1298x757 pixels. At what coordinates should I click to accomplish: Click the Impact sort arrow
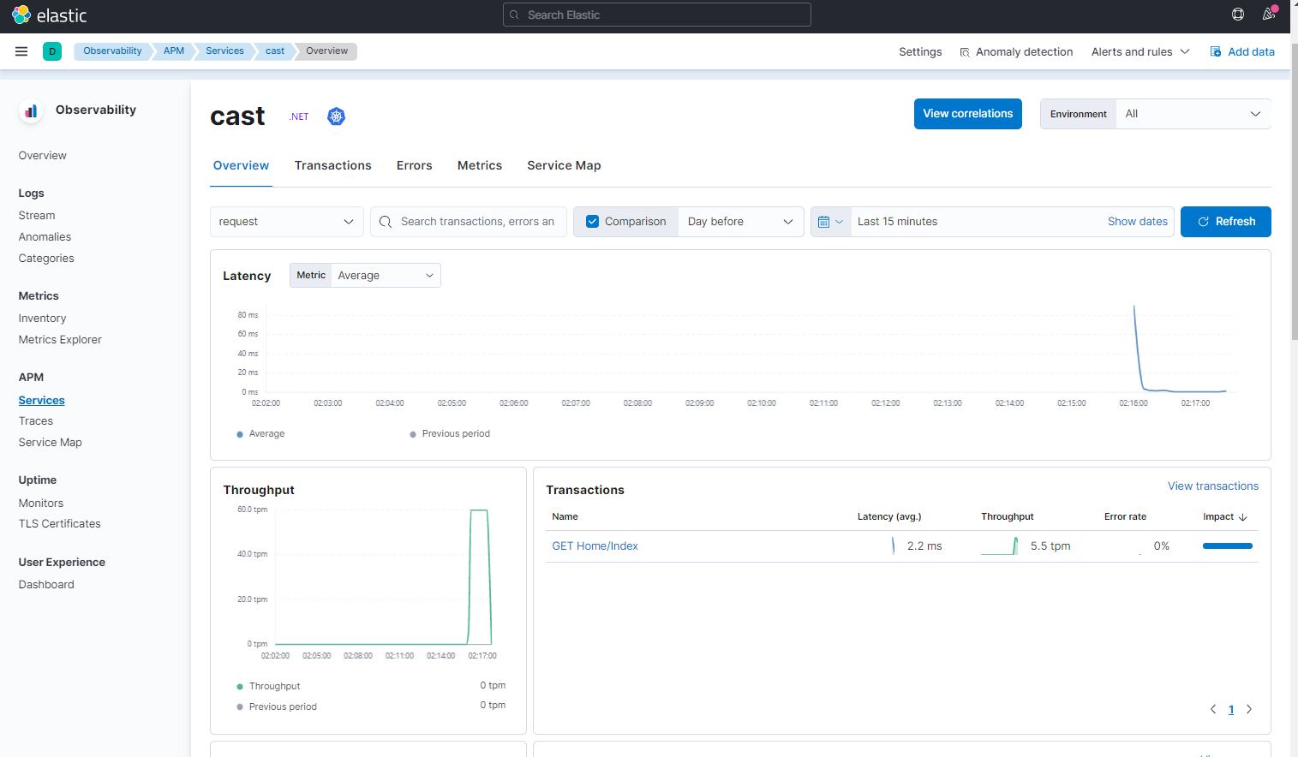(1243, 517)
